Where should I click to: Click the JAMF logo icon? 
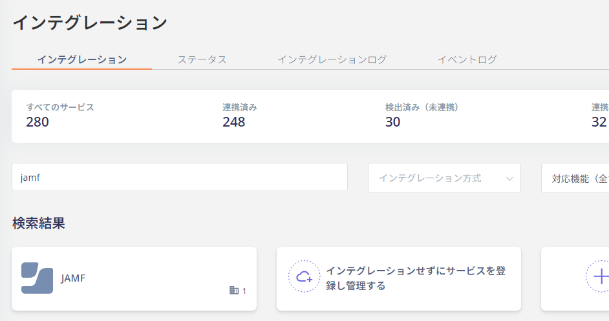(x=37, y=278)
